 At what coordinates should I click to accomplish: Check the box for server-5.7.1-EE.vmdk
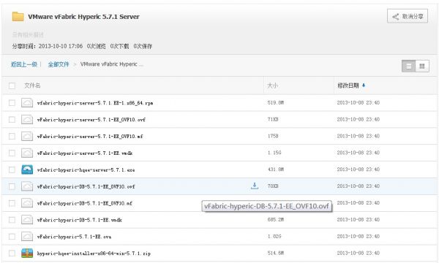tap(12, 153)
